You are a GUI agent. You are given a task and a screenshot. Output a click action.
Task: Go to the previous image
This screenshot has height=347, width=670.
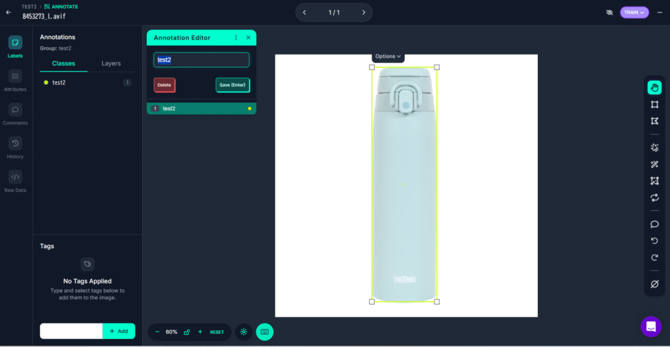click(304, 12)
